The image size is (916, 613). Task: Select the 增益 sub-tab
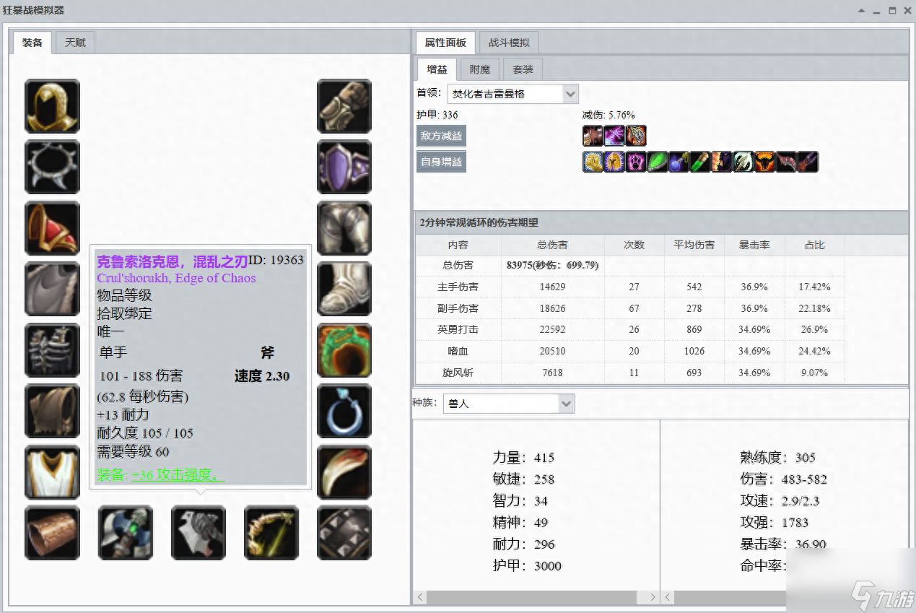click(437, 69)
